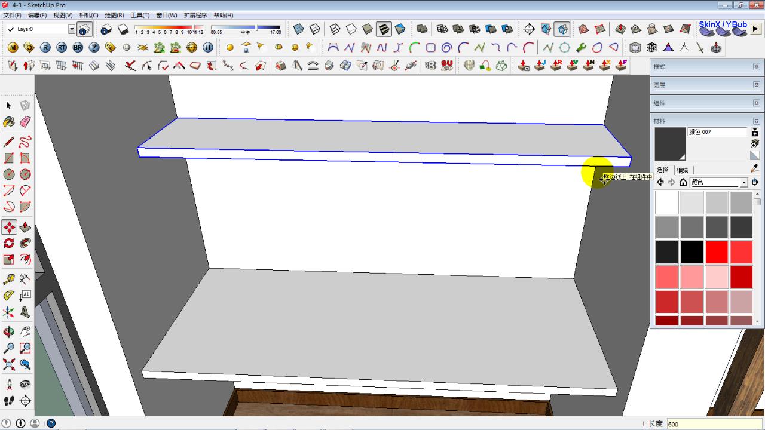Collapse the 组件 panel
This screenshot has height=430, width=765.
(x=756, y=103)
